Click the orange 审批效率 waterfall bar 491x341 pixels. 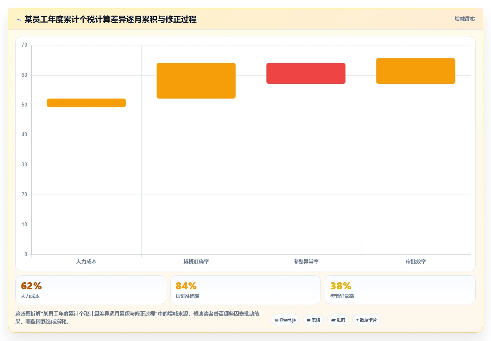[415, 71]
